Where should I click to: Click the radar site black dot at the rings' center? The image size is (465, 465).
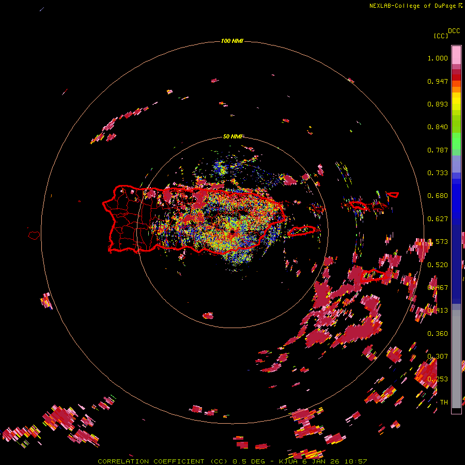coord(233,232)
